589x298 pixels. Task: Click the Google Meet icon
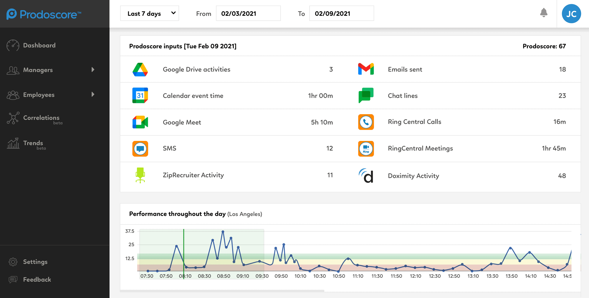140,122
